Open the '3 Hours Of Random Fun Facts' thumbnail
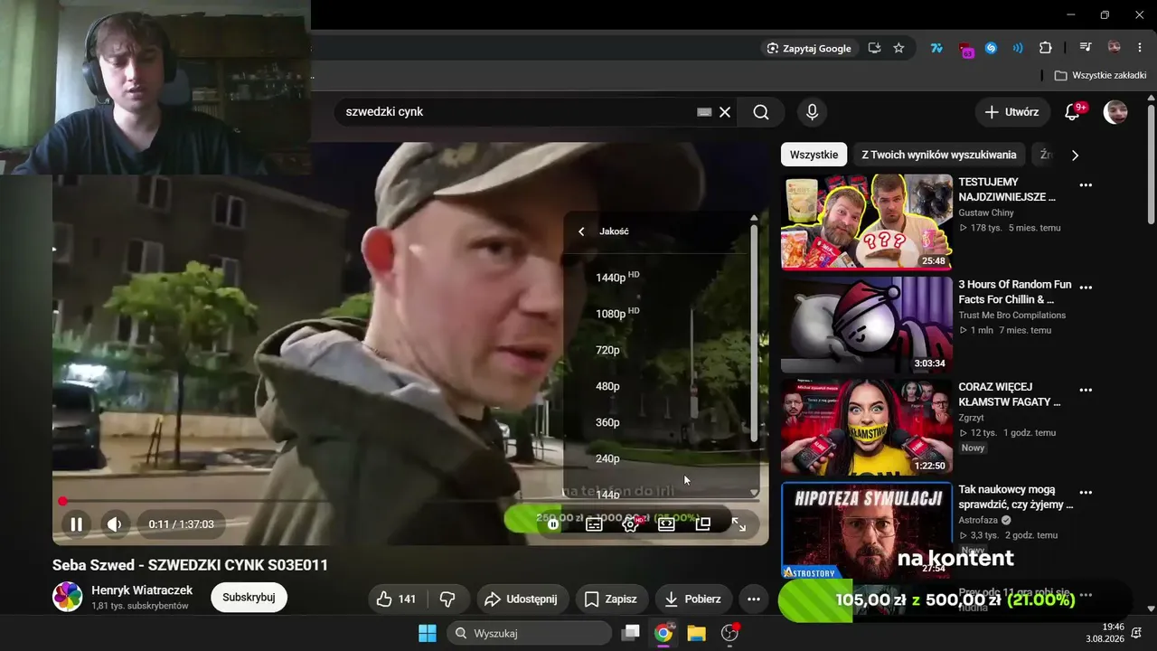Viewport: 1157px width, 651px height. (867, 325)
